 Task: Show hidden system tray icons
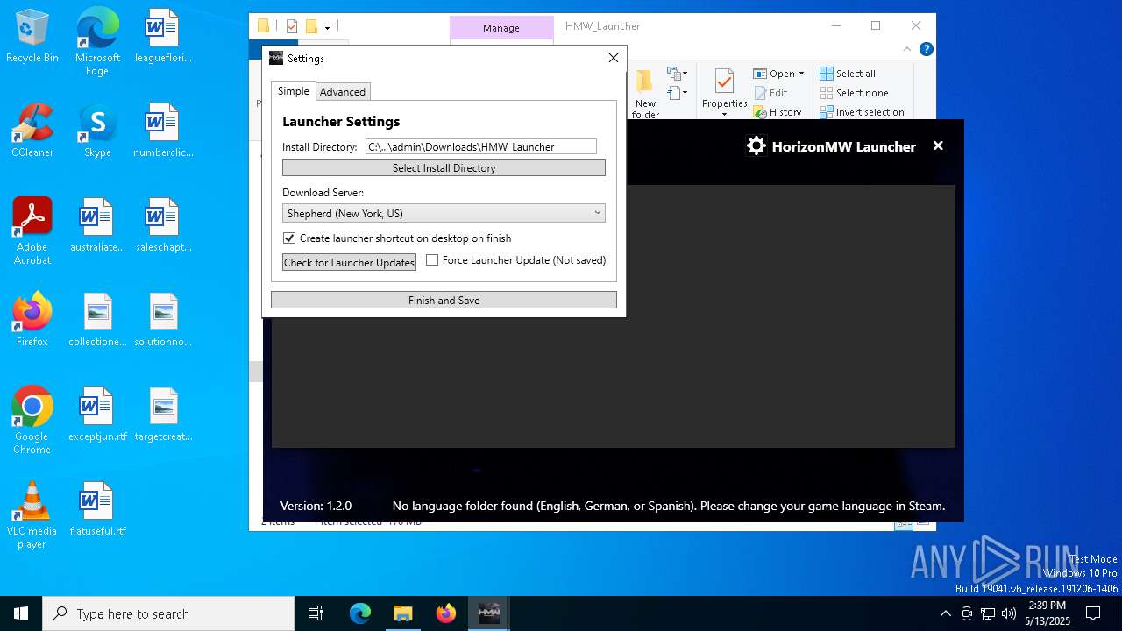coord(945,613)
